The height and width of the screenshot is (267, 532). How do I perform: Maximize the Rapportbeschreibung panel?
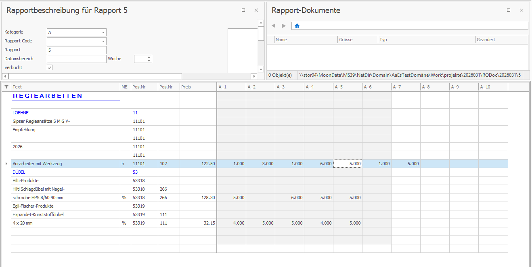[243, 10]
